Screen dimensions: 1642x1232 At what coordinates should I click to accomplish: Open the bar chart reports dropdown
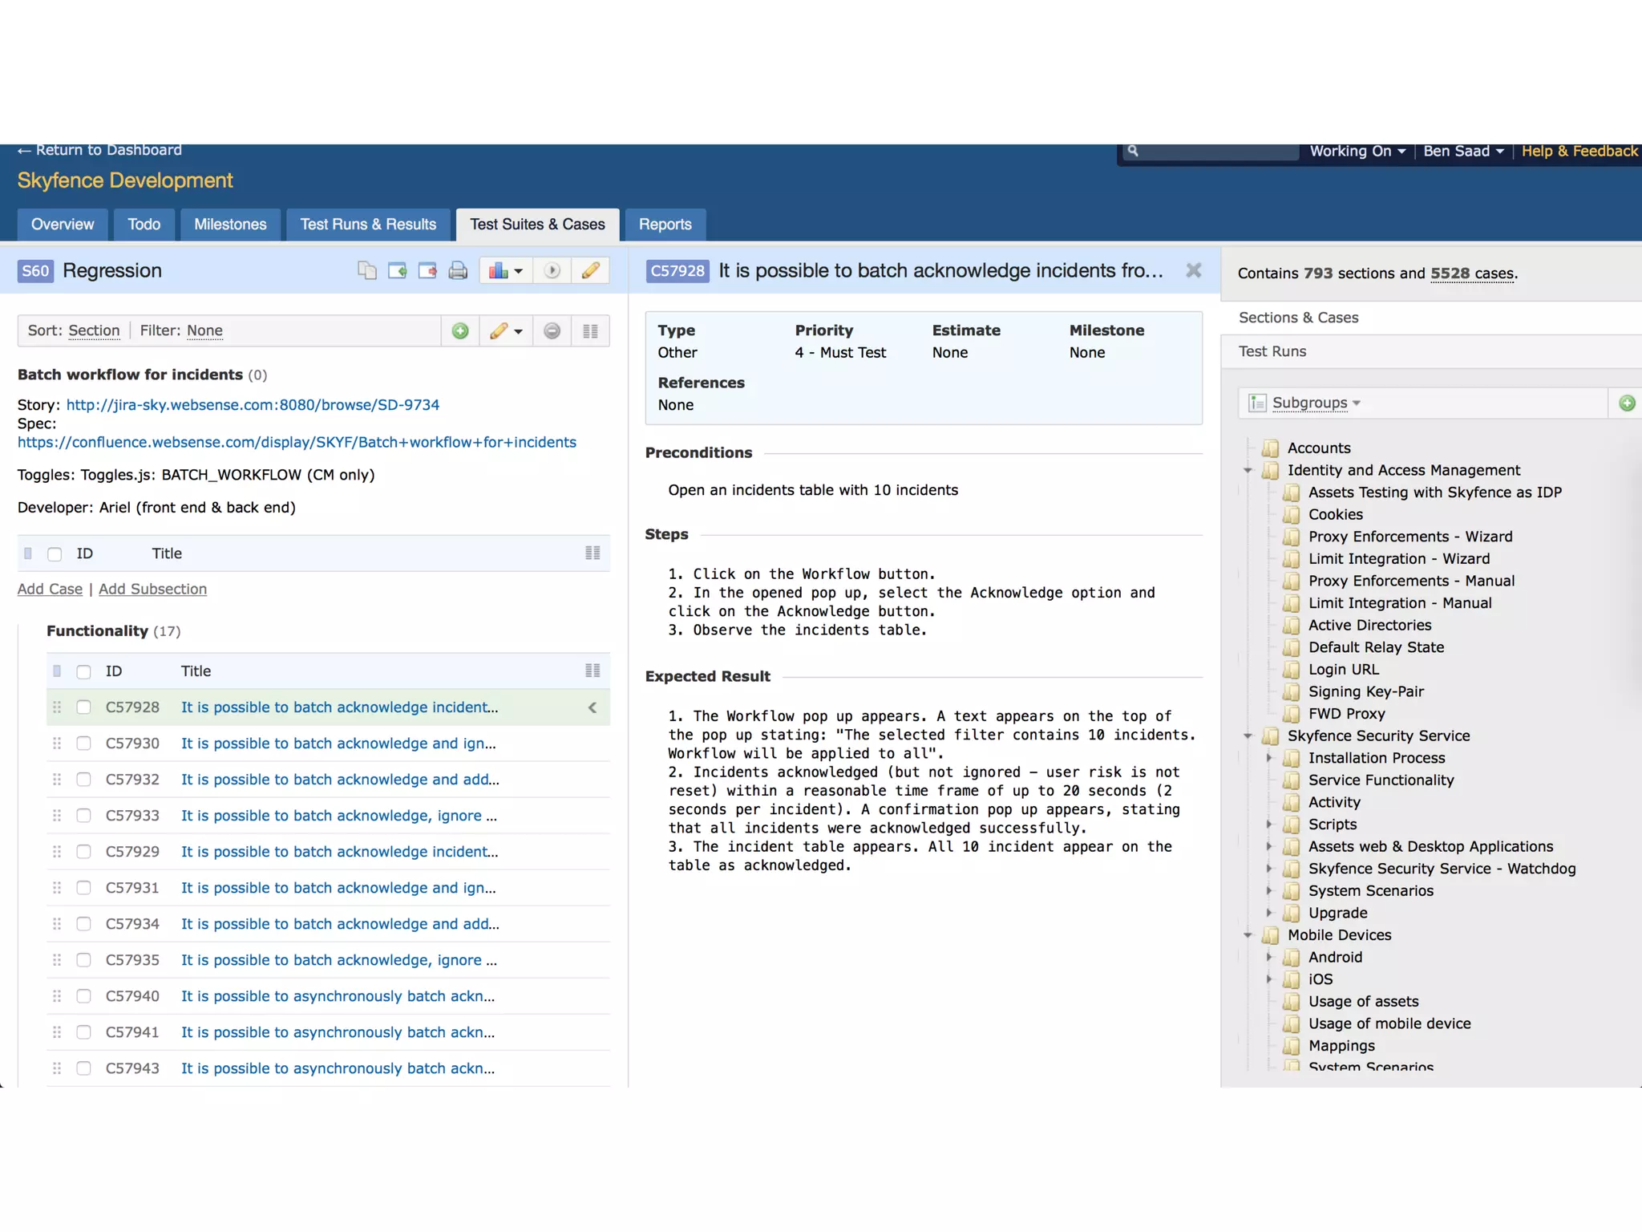coord(506,271)
